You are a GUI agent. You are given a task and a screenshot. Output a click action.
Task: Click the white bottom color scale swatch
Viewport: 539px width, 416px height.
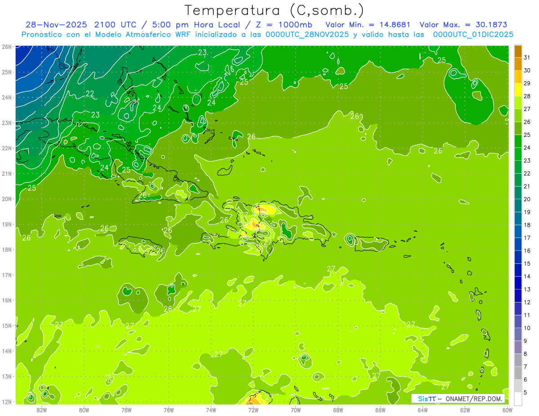518,398
